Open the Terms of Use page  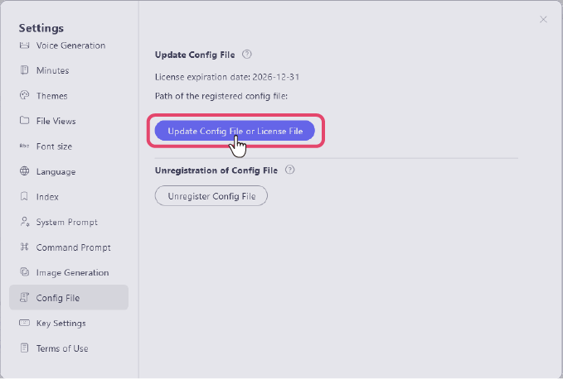click(61, 348)
